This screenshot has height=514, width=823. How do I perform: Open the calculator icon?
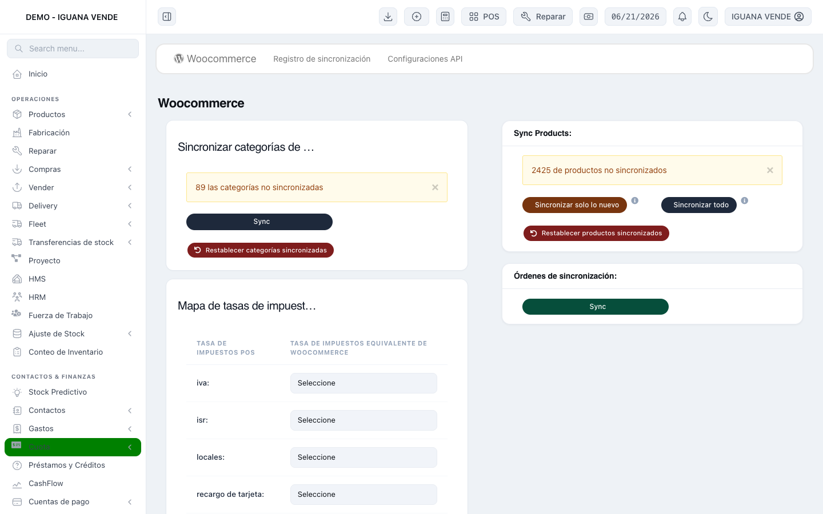445,17
